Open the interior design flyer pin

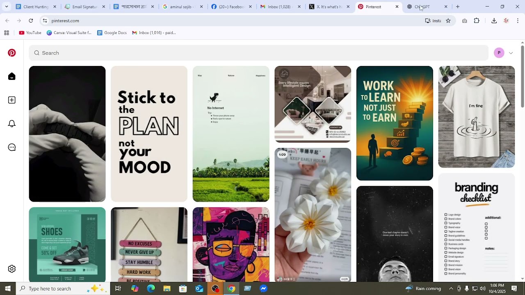click(313, 104)
